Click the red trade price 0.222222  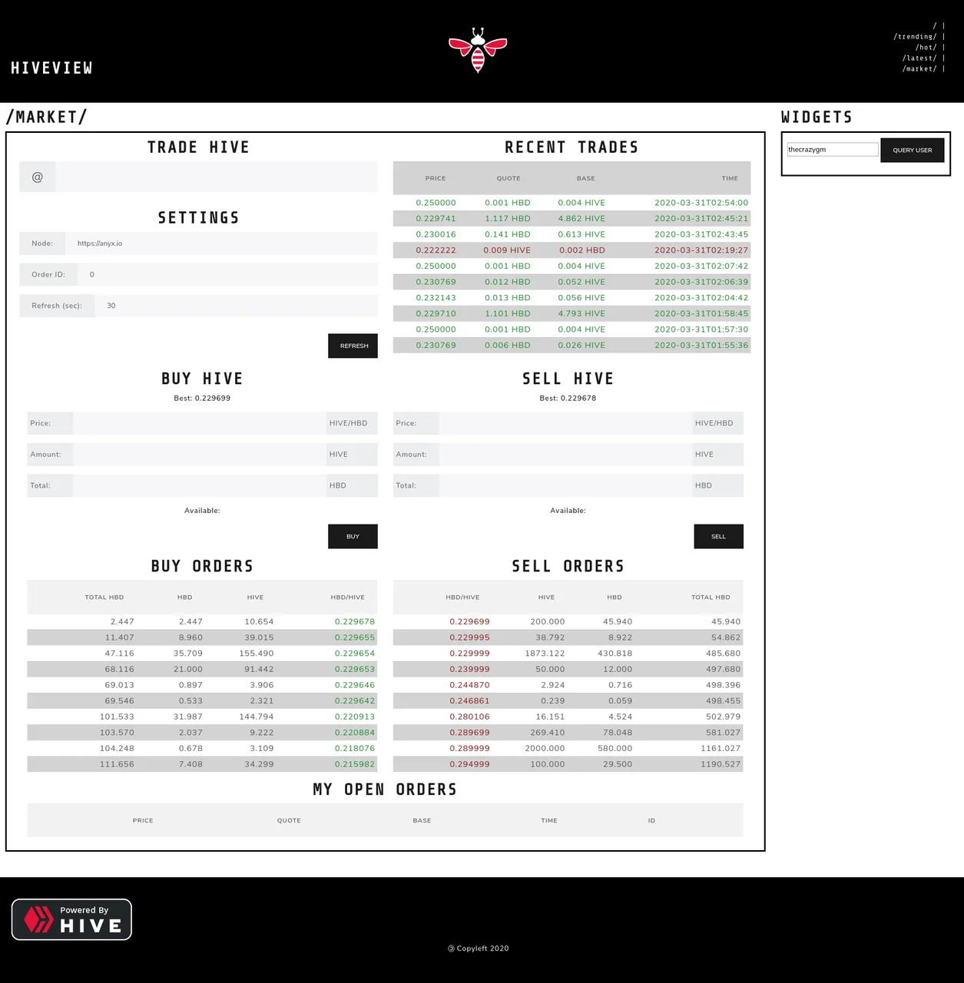click(x=436, y=250)
